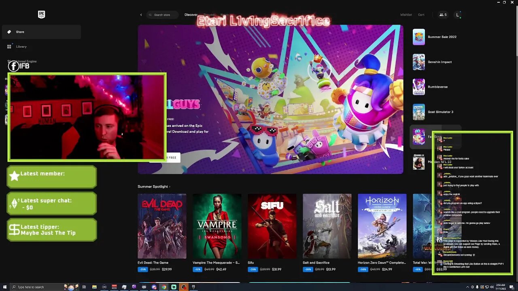This screenshot has width=518, height=291.
Task: Click Horizon -50% discount badge
Action: click(363, 269)
